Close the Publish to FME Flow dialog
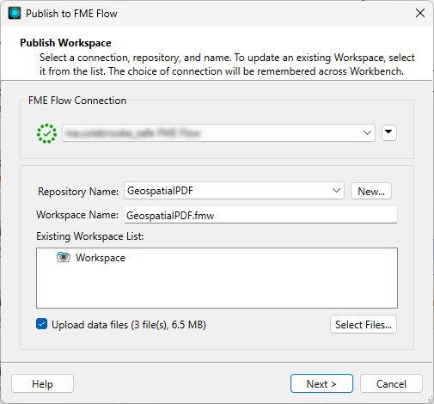The height and width of the screenshot is (404, 434). 420,13
